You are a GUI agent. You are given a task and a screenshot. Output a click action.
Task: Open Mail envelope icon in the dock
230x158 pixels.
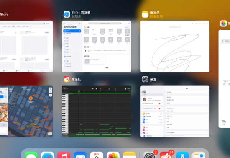point(80,155)
